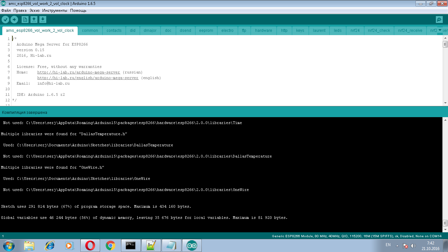Switch to the eeprom tab
The width and height of the screenshot is (448, 252).
coord(206,31)
